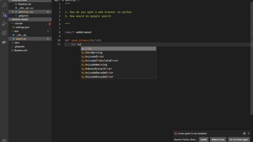Choose UnicodeEncodeError autocomplete suggestion
The height and width of the screenshot is (142, 253).
119,77
